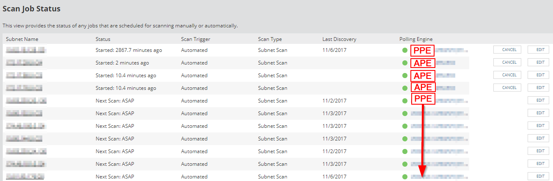Viewport: 553px width, 181px height.
Task: Sort by Scan Trigger column header
Action: point(195,39)
